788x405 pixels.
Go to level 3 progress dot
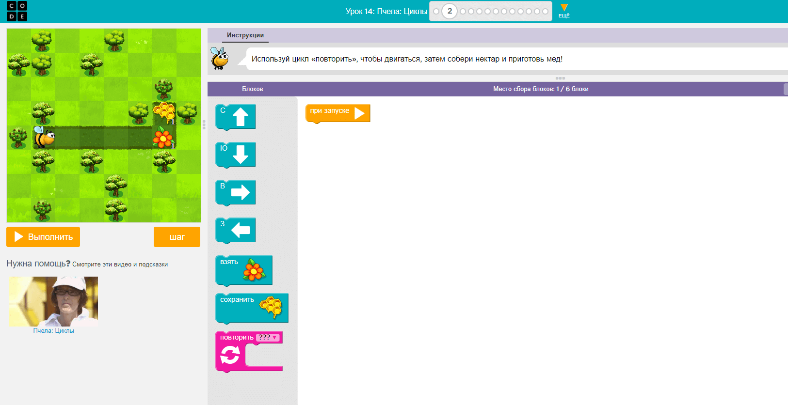(463, 11)
